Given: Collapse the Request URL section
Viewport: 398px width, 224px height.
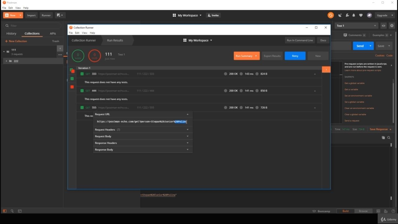Looking at the screenshot, I should 143,114.
